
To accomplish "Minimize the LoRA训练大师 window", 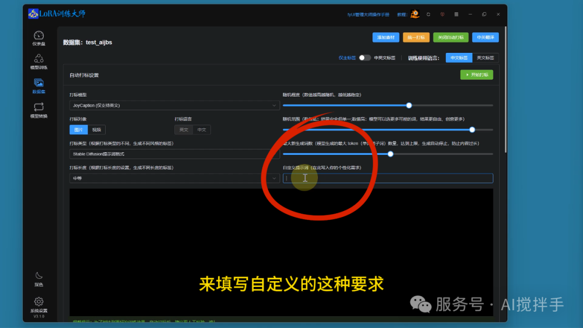I will 470,14.
